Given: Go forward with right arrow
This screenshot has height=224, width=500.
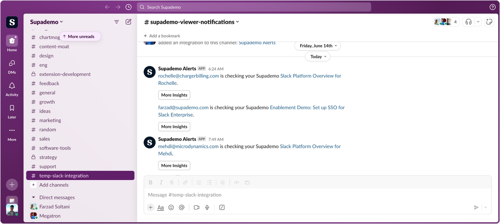Looking at the screenshot, I should [x=118, y=7].
